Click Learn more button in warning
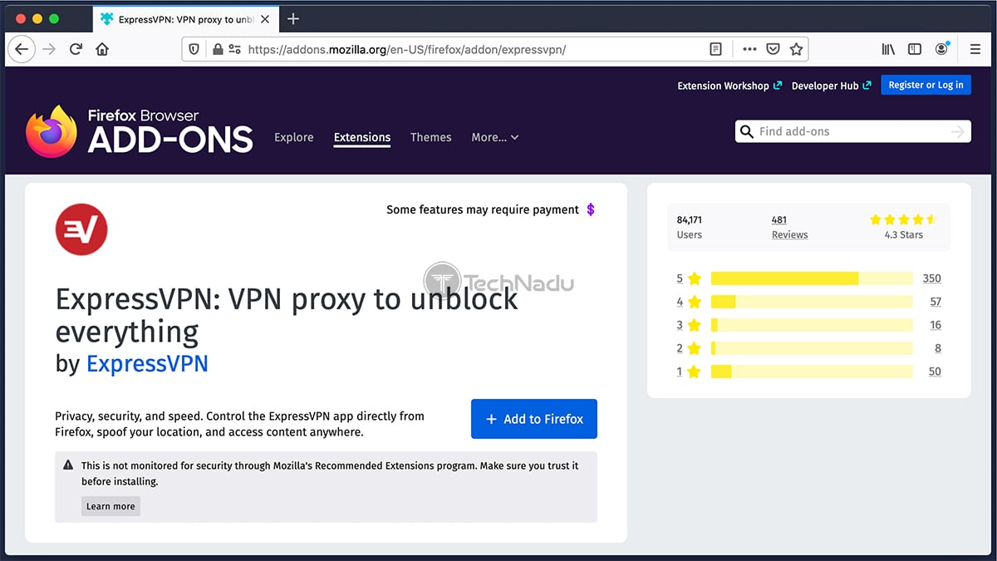The image size is (997, 561). point(111,506)
